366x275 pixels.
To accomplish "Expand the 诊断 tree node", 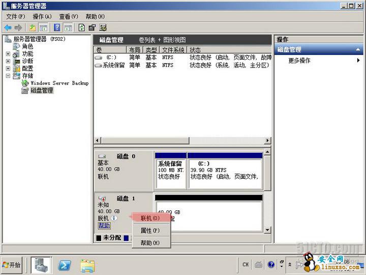I will pos(8,61).
